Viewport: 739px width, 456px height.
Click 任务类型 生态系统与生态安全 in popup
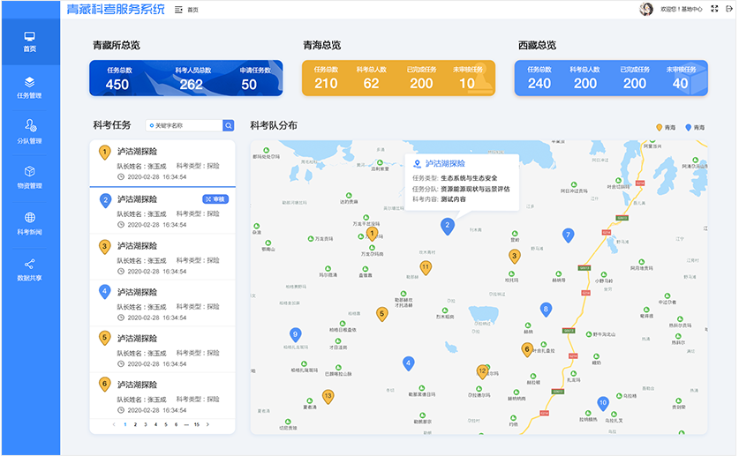click(455, 178)
